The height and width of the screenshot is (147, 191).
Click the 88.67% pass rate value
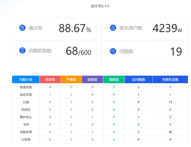tap(75, 28)
